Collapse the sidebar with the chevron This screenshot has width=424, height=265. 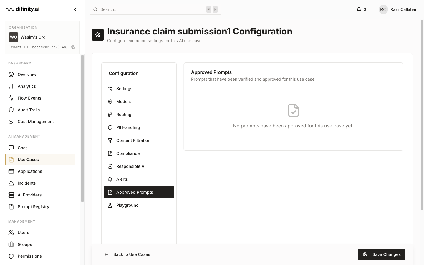click(x=75, y=9)
